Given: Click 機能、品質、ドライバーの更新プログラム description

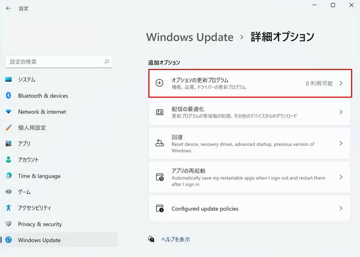Looking at the screenshot, I should (208, 87).
